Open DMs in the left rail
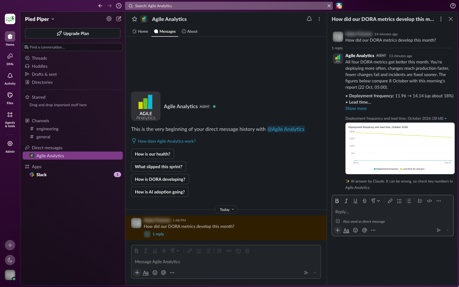This screenshot has width=459, height=287. click(x=10, y=59)
